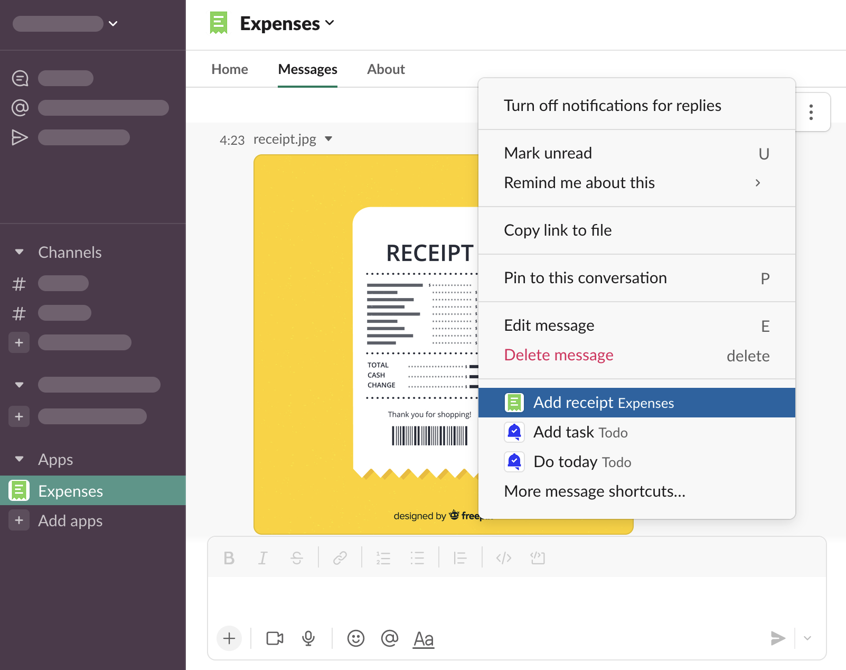Click the emoji picker smiley icon
This screenshot has height=670, width=846.
tap(355, 638)
